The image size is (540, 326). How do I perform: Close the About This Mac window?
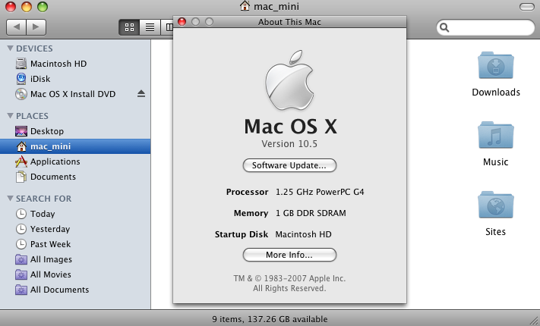pyautogui.click(x=182, y=22)
